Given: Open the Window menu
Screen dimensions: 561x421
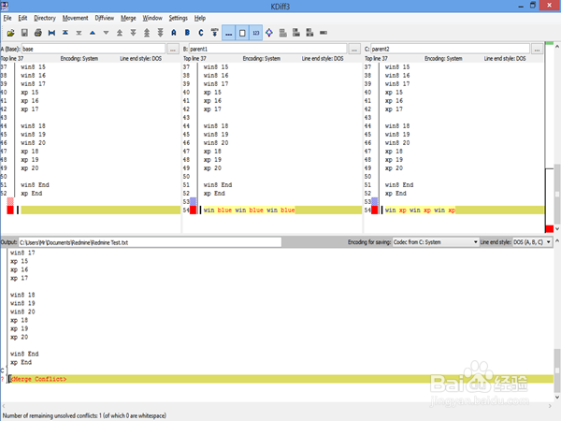Looking at the screenshot, I should click(152, 18).
